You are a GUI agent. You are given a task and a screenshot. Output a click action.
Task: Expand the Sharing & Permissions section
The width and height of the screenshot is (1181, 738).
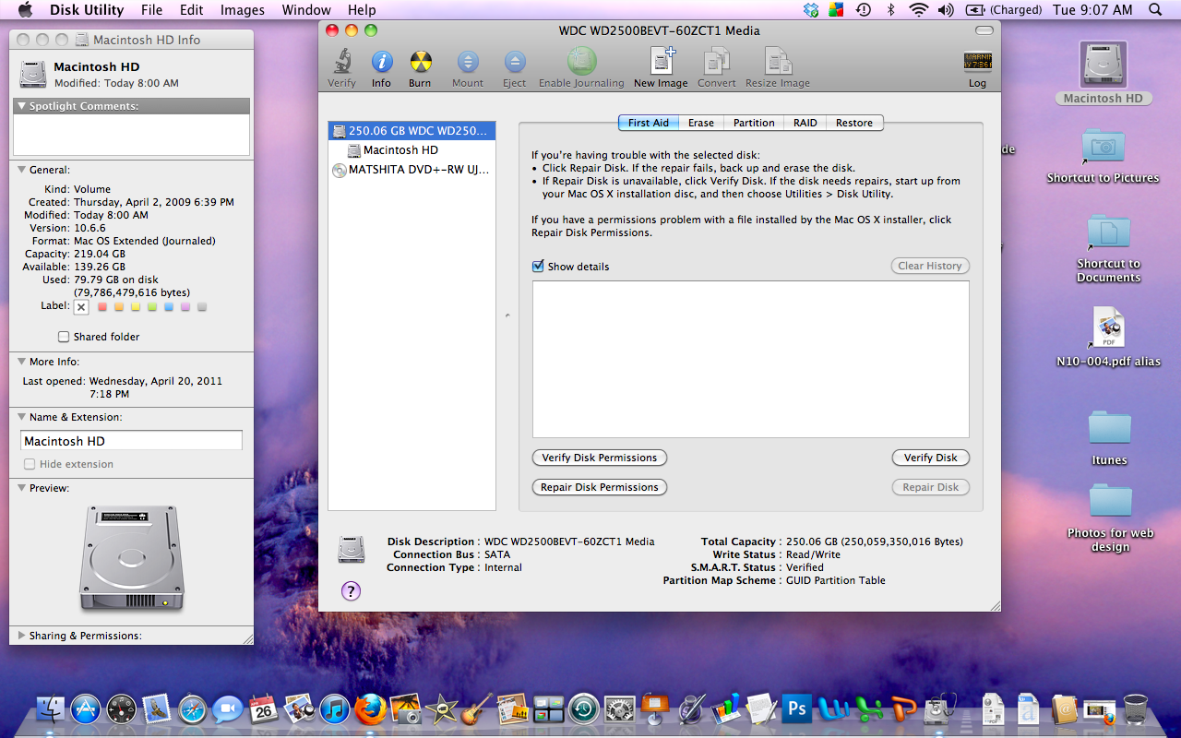coord(21,636)
